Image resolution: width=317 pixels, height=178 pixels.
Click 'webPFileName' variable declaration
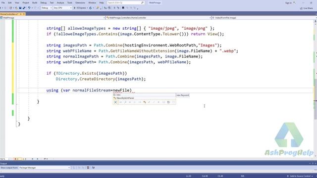77,51
